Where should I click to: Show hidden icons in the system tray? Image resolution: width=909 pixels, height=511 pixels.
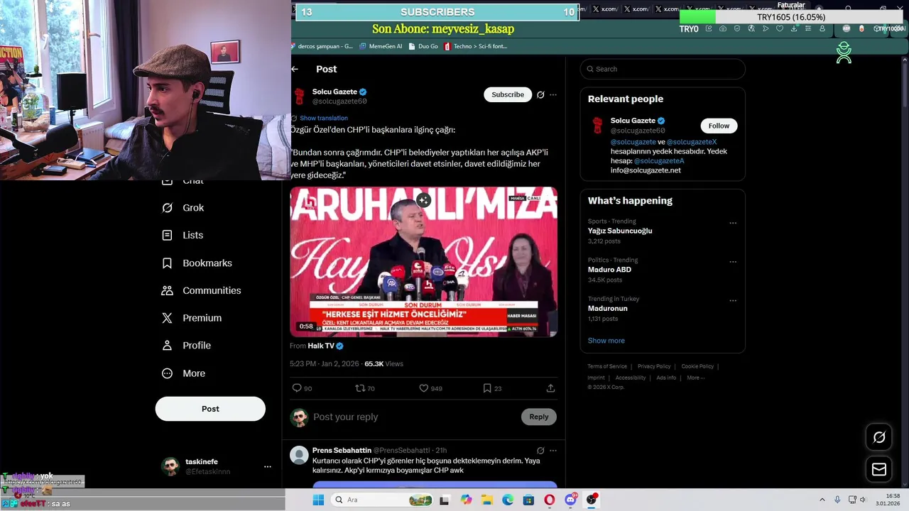pyautogui.click(x=823, y=500)
